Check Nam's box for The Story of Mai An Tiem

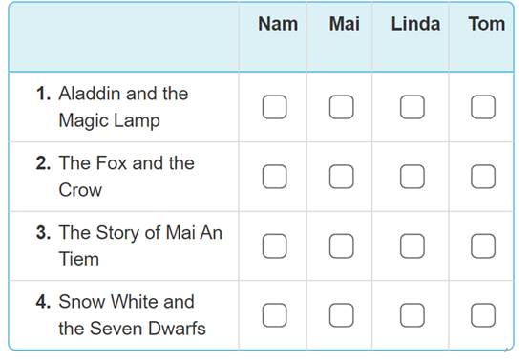[x=274, y=245]
